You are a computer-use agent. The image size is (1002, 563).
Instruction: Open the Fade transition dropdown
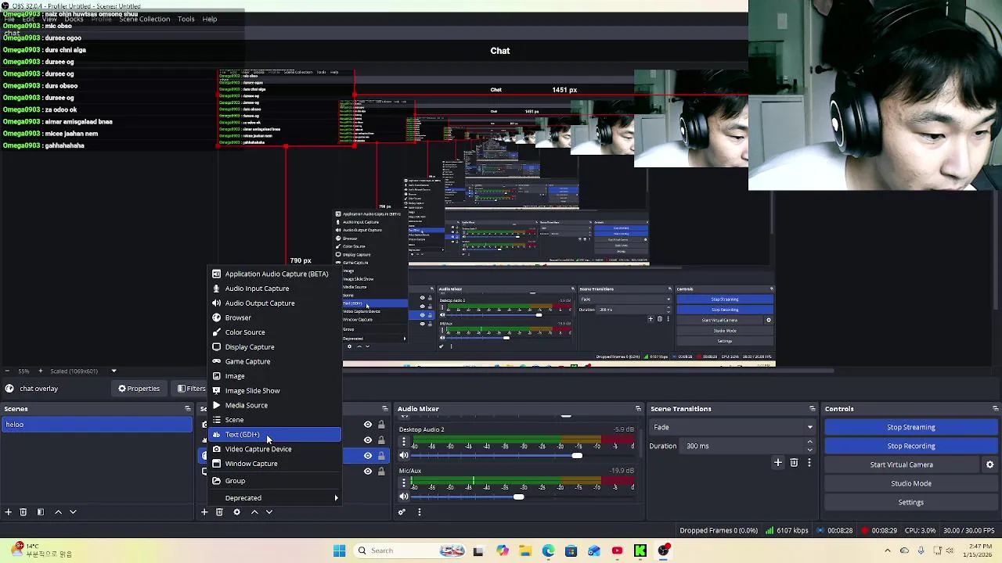[733, 427]
